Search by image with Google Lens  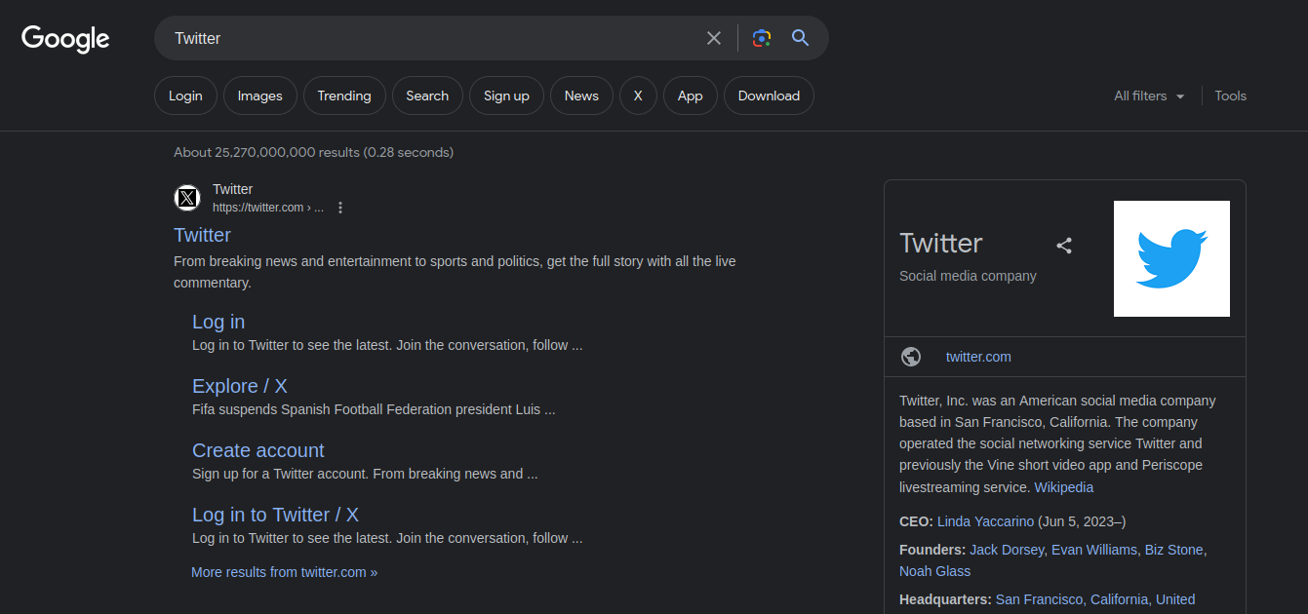pyautogui.click(x=762, y=38)
